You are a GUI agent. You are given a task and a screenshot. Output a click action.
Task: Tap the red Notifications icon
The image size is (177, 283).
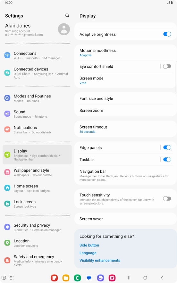[7, 129]
